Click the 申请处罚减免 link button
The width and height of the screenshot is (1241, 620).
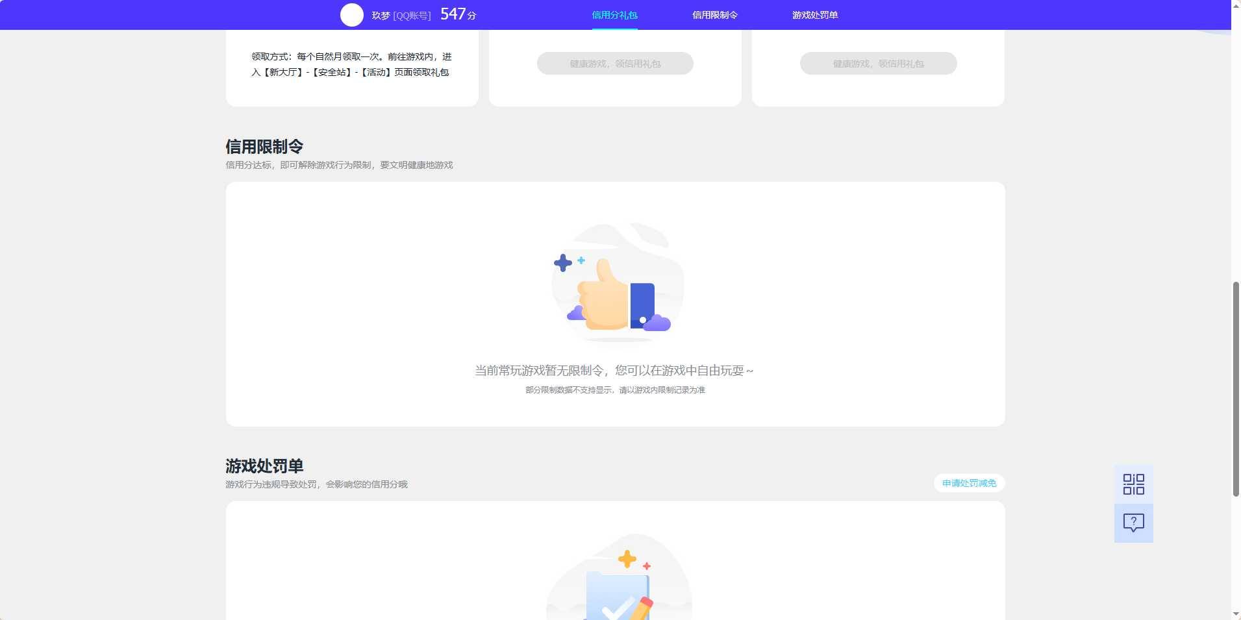[x=969, y=483]
